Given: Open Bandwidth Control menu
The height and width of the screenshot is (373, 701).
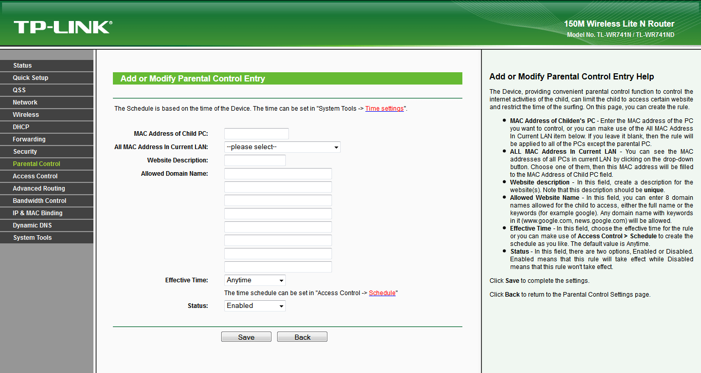Looking at the screenshot, I should [x=40, y=201].
